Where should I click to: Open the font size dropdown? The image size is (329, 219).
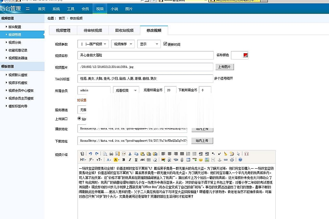[99, 160]
